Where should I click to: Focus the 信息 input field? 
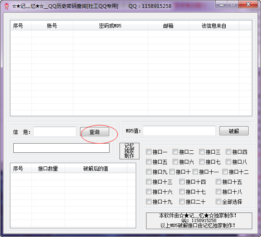tap(55, 132)
